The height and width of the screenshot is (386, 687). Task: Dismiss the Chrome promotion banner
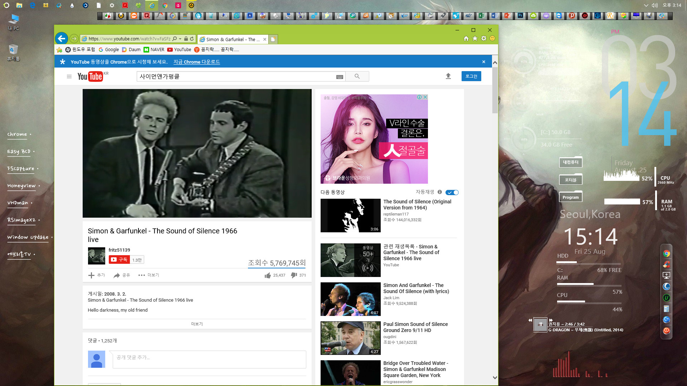pos(484,62)
